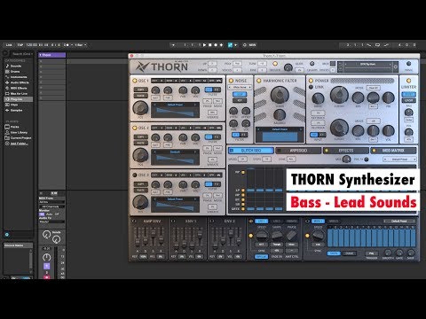Toggle the OSC 1 power LED

pos(135,81)
